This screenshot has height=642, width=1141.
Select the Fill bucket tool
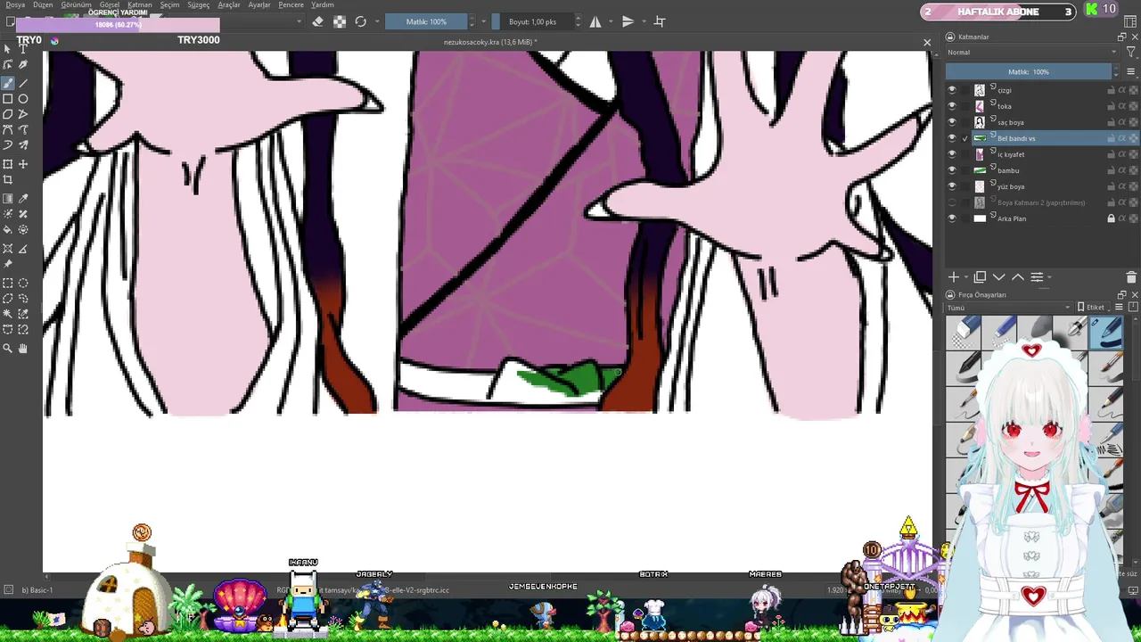tap(8, 229)
